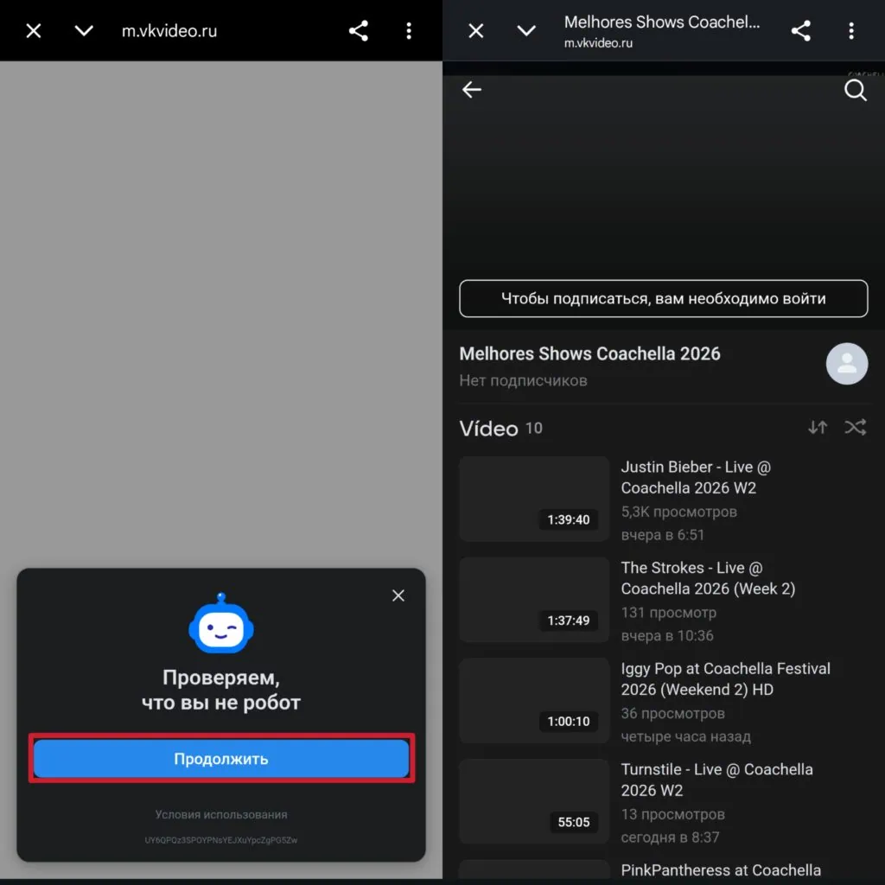Open Условия использования link
Screen dimensions: 885x885
coord(221,814)
